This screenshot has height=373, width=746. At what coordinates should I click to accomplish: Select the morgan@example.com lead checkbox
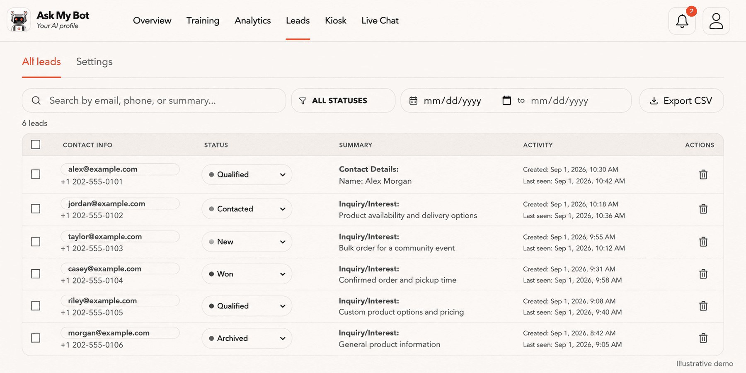36,338
